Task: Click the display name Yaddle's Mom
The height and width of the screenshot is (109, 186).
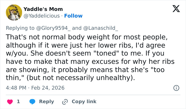Action: (43, 9)
